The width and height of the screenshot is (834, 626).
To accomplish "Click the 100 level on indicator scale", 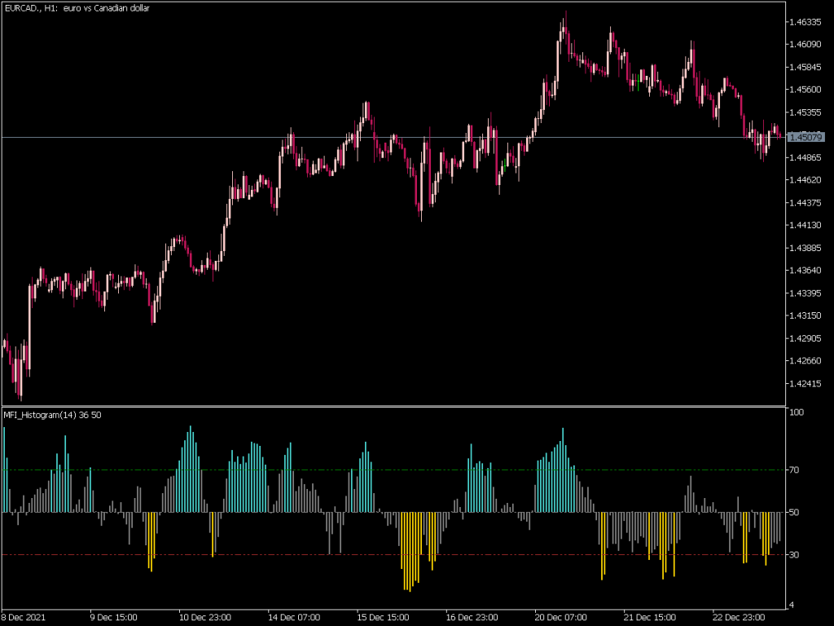I will click(797, 413).
